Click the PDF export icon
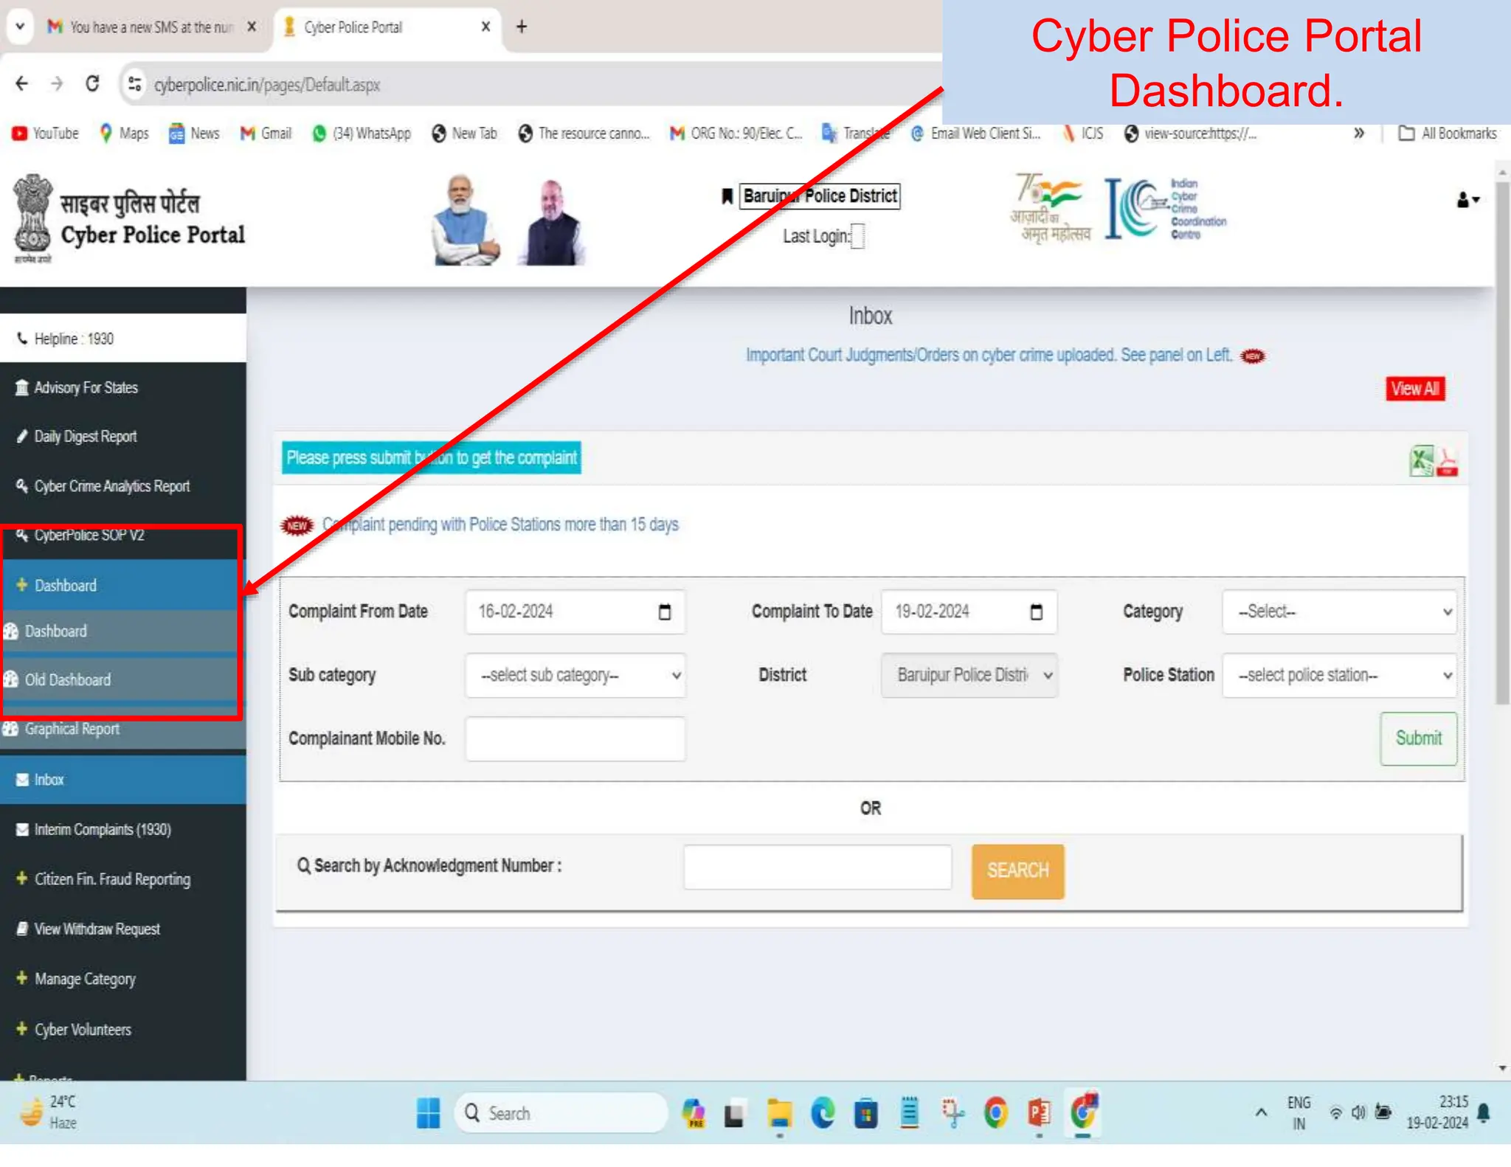This screenshot has width=1511, height=1167. pyautogui.click(x=1447, y=463)
